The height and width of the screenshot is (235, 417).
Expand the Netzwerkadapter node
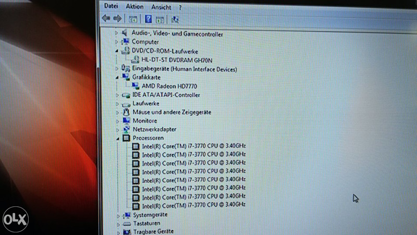(118, 130)
